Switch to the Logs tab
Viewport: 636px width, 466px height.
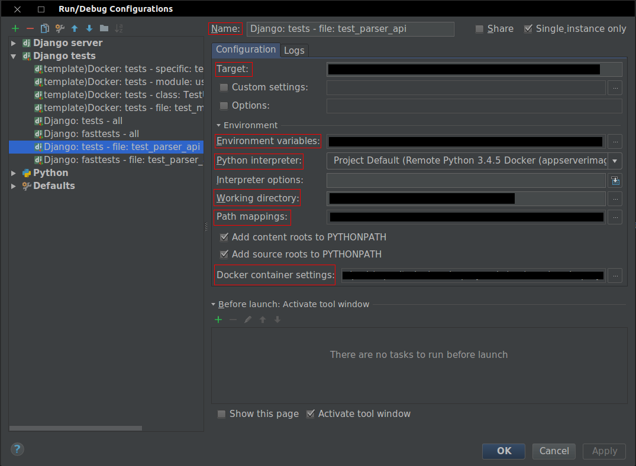click(x=294, y=50)
